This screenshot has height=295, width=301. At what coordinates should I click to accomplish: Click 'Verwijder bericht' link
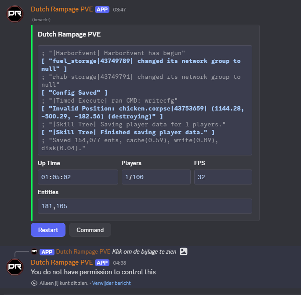[111, 283]
